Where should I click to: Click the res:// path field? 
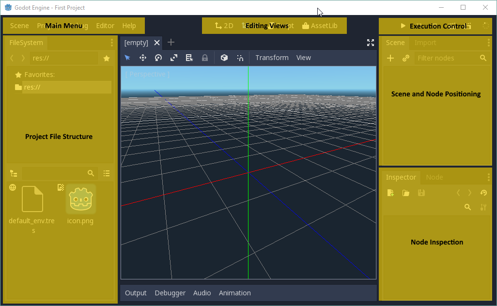click(x=64, y=58)
